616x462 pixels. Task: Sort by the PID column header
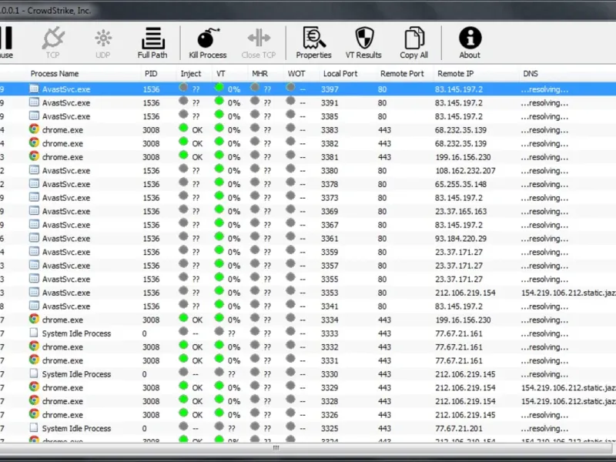point(151,73)
